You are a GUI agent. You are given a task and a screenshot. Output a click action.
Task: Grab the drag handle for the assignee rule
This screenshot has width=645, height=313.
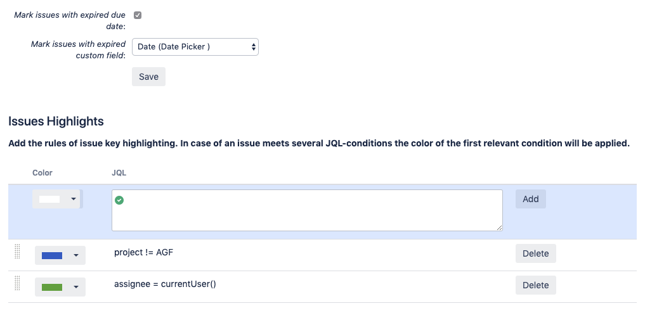pos(17,283)
